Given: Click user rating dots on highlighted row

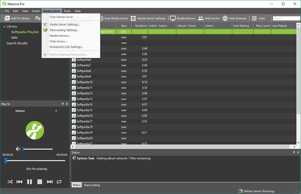Looking at the screenshot, I should click(x=243, y=32).
